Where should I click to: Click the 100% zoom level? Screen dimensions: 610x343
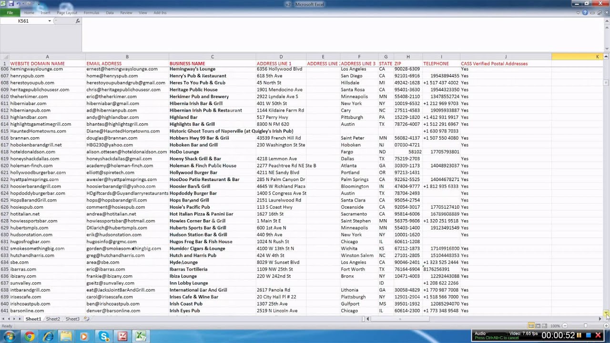pos(555,326)
